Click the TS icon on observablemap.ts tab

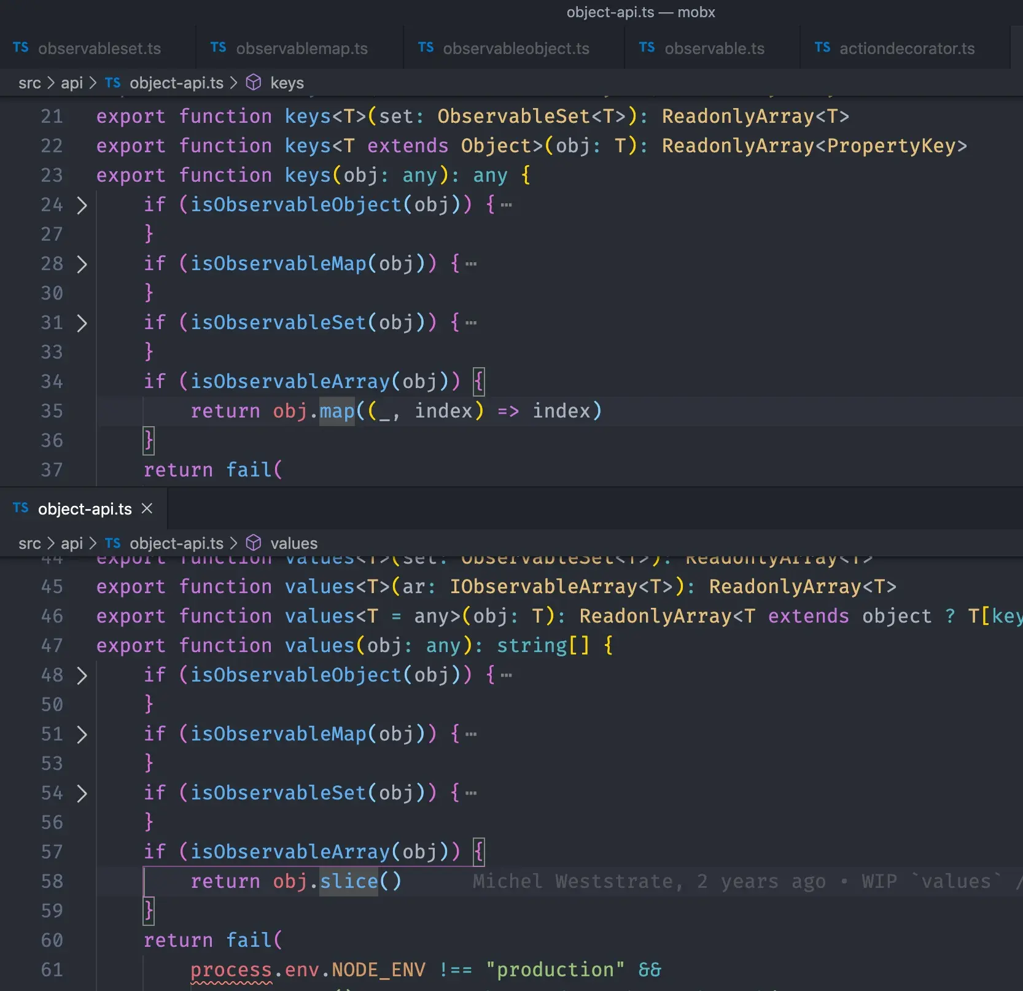tap(217, 48)
